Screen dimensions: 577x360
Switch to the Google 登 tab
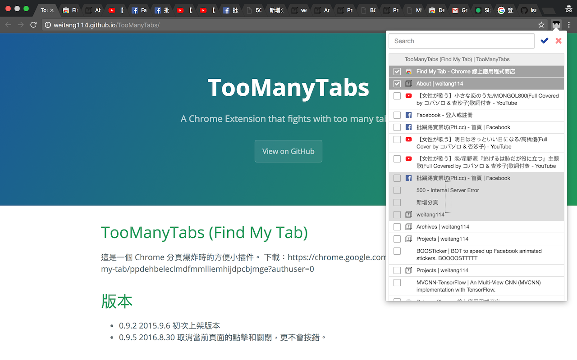(x=505, y=10)
